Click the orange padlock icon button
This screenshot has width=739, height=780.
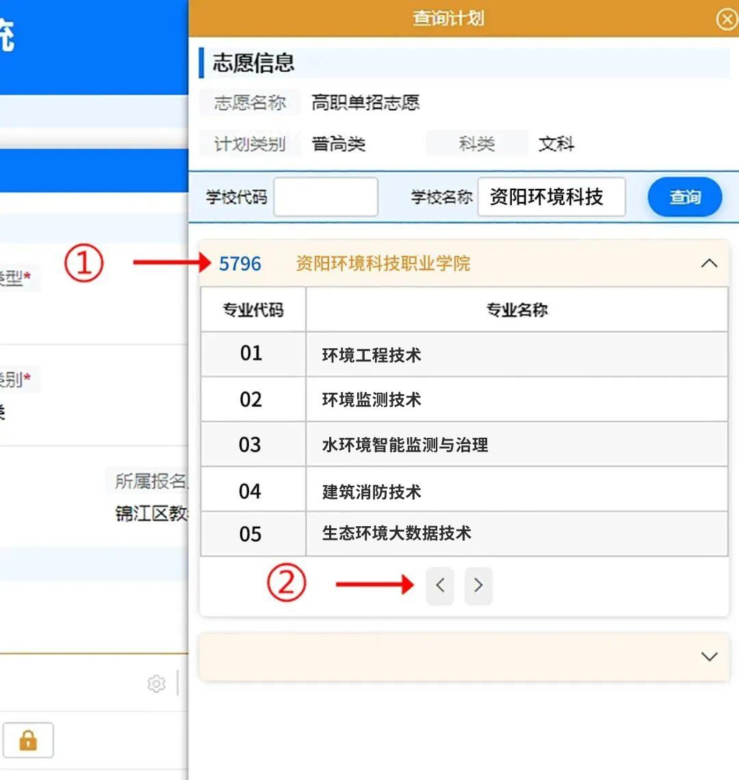pyautogui.click(x=28, y=740)
